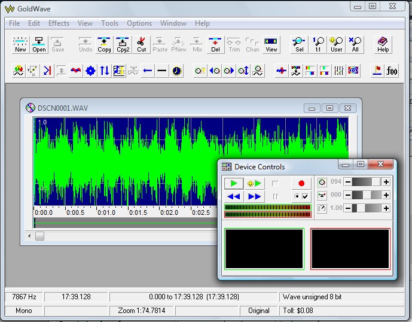Click the clock time warp icon

176,71
